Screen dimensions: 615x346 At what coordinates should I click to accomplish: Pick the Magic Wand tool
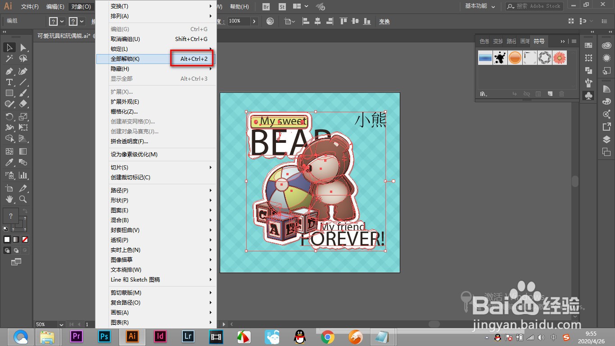point(9,59)
